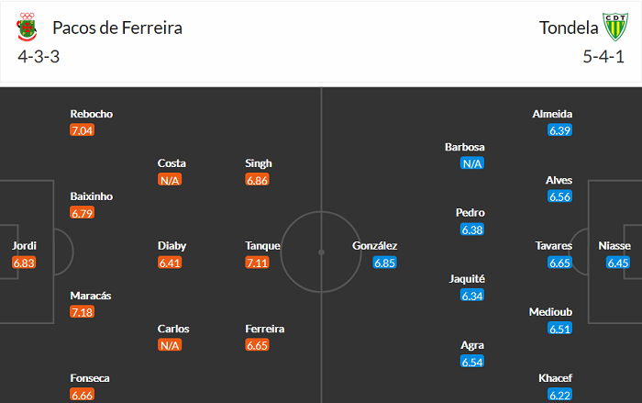Screen dimensions: 642x403
Task: Select player Singh
Action: 259,163
